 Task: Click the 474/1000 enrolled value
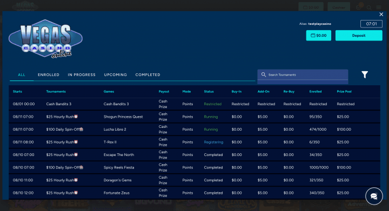318,130
